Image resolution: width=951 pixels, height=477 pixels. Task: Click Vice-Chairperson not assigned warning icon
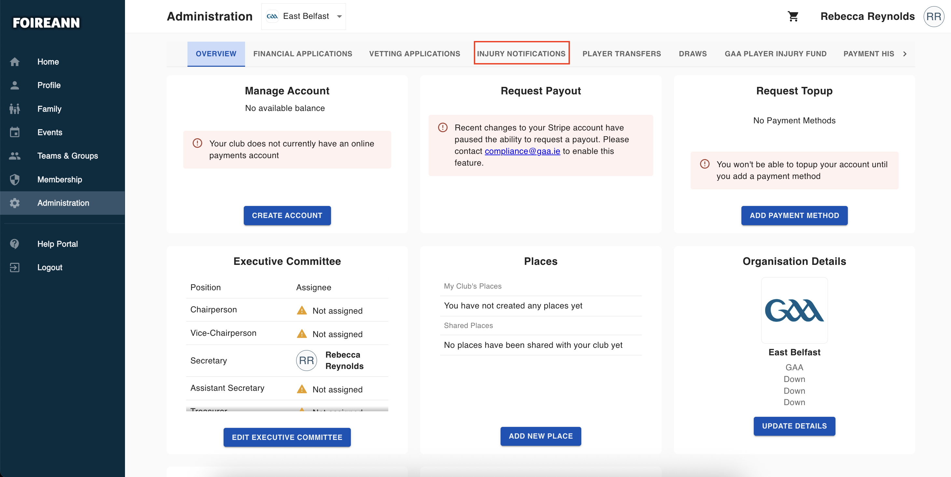coord(302,334)
